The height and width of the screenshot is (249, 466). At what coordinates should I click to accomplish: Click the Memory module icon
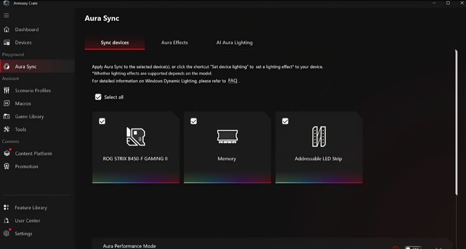point(227,137)
